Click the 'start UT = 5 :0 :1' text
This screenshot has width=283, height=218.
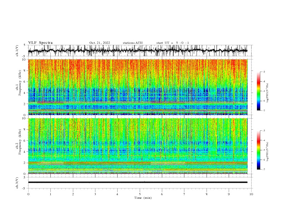coord(173,43)
